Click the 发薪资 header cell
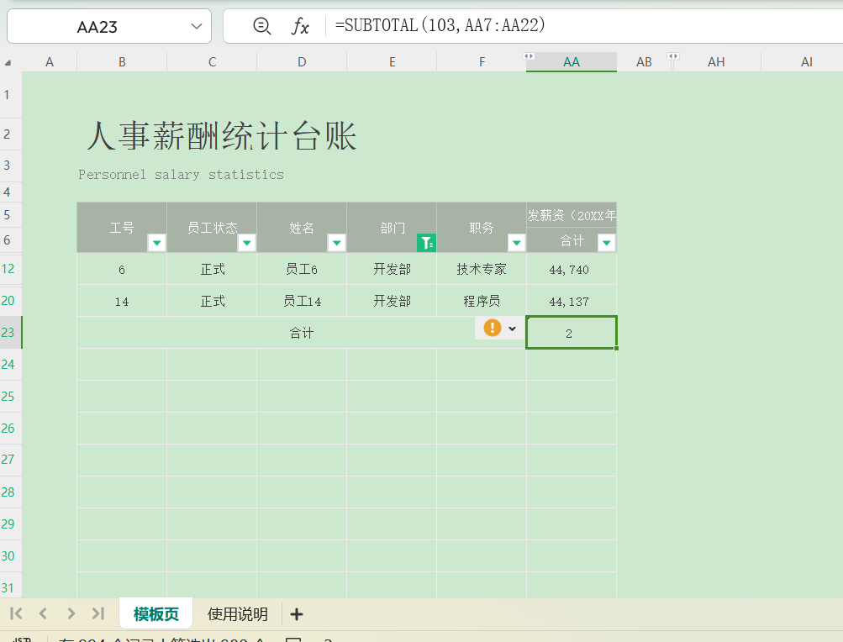Image resolution: width=843 pixels, height=642 pixels. [571, 215]
